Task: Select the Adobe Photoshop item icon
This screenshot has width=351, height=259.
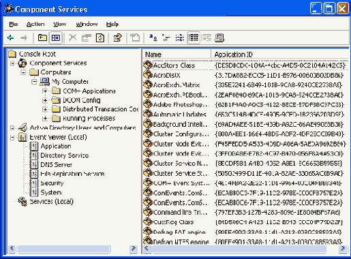Action: coord(148,104)
